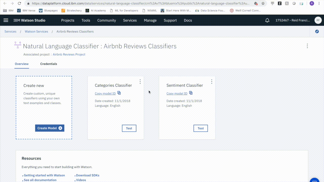
Task: Click the browser back arrow
Action: click(5, 4)
